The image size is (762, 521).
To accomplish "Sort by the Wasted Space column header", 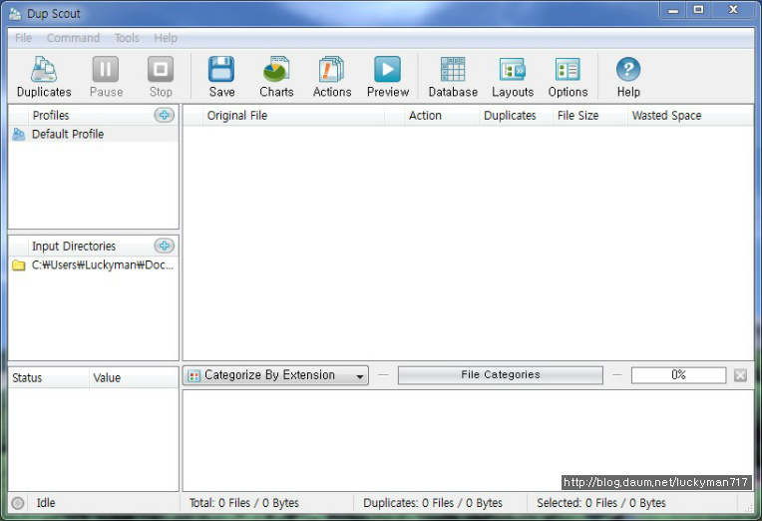I will tap(666, 116).
